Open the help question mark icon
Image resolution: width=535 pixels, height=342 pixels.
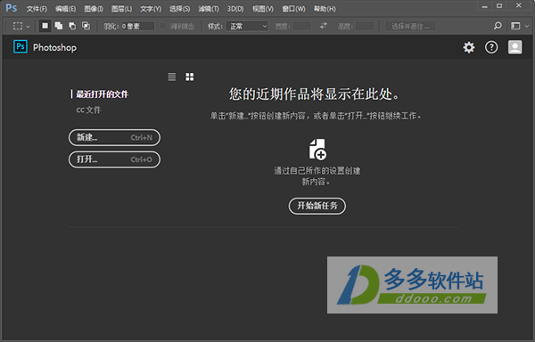click(x=491, y=47)
